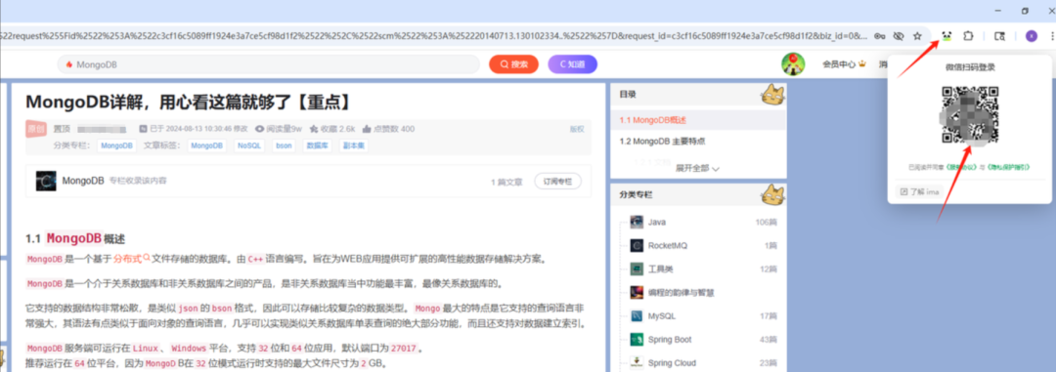Click the 工具类 category icon
The width and height of the screenshot is (1056, 372).
tap(637, 269)
